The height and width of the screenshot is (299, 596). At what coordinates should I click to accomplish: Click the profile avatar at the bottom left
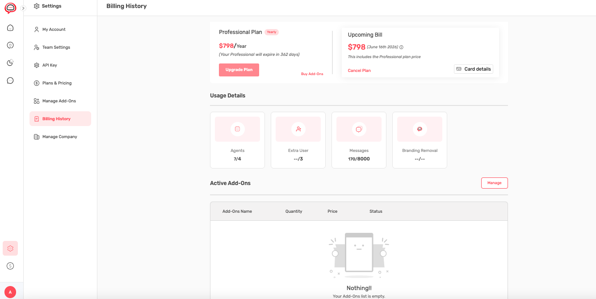(x=10, y=291)
